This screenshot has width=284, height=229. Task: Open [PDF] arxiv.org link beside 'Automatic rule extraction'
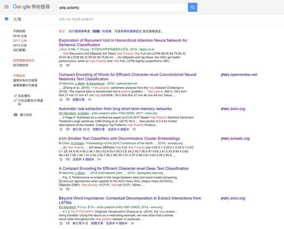pos(233,109)
